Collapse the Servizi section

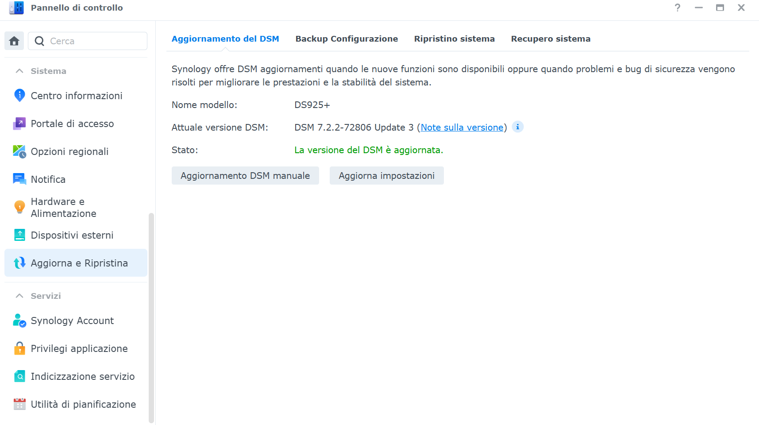[x=19, y=296]
